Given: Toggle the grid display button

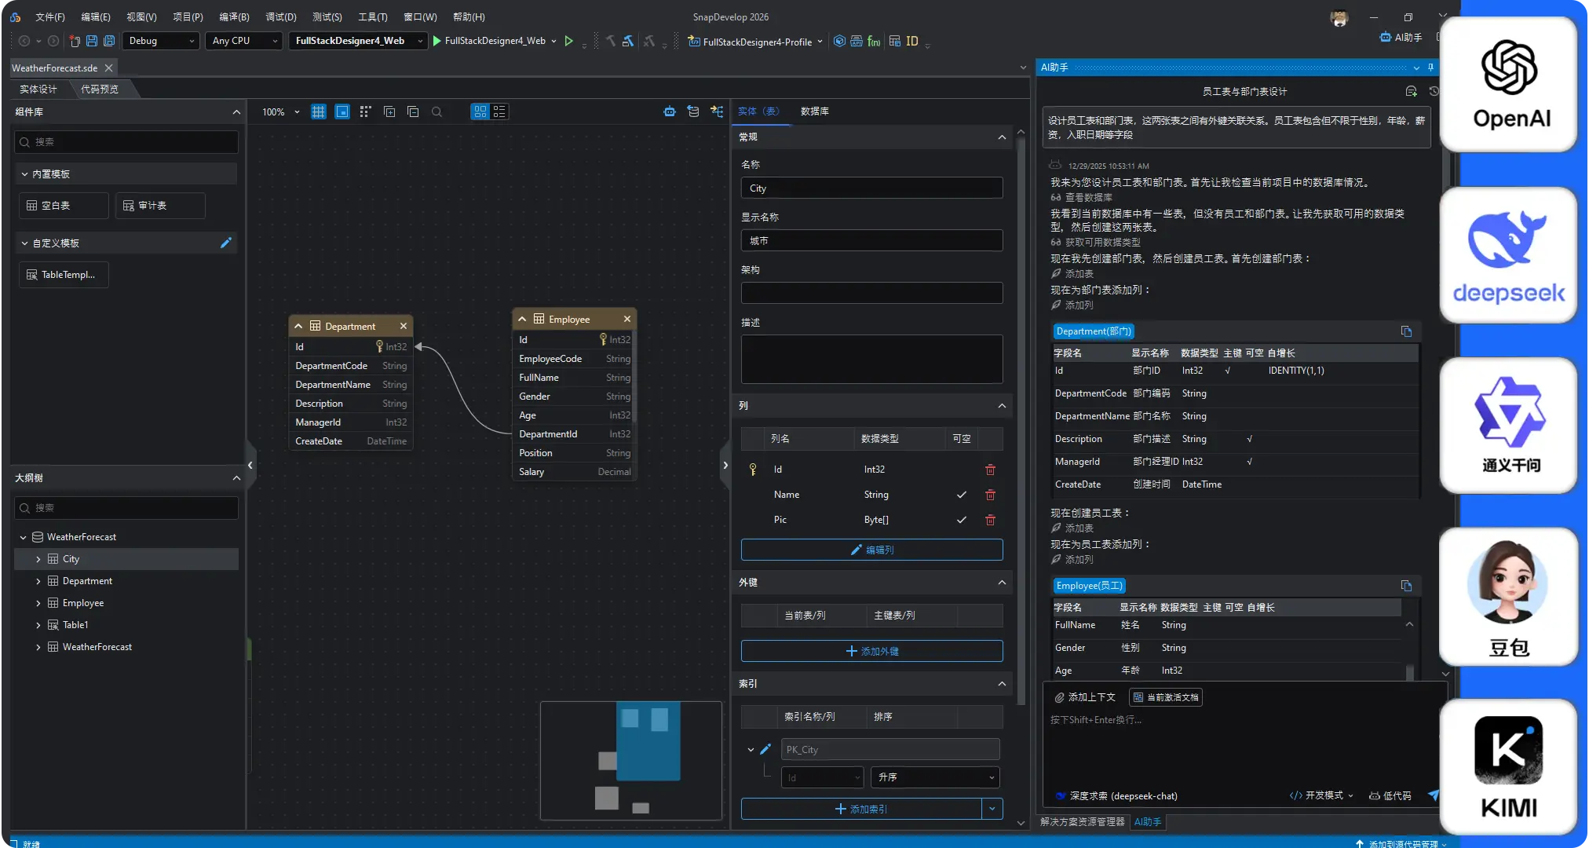Looking at the screenshot, I should point(318,111).
